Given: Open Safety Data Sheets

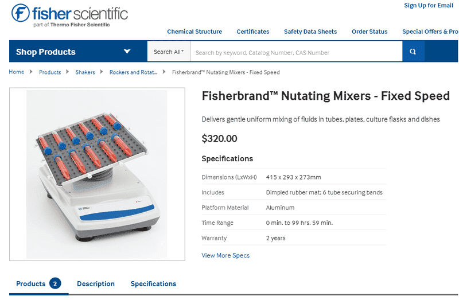Looking at the screenshot, I should click(x=310, y=32).
